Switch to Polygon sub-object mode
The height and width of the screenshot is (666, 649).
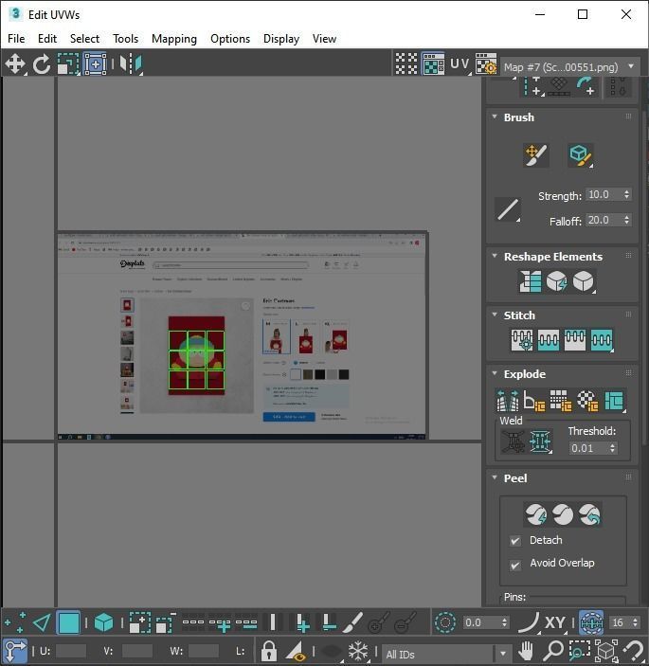tap(68, 623)
